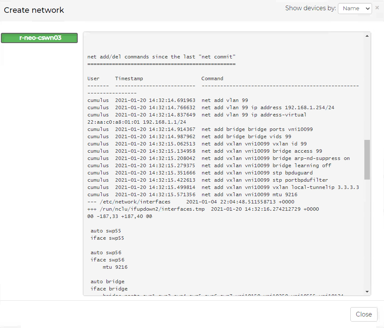The width and height of the screenshot is (384, 328).
Task: Open the Show devices by dropdown
Action: pyautogui.click(x=355, y=9)
